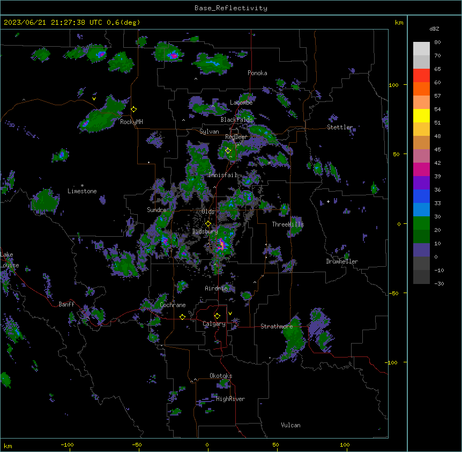Pick the bright blue 33-36 dBZ legend swatch
The image size is (462, 452).
pyautogui.click(x=421, y=196)
